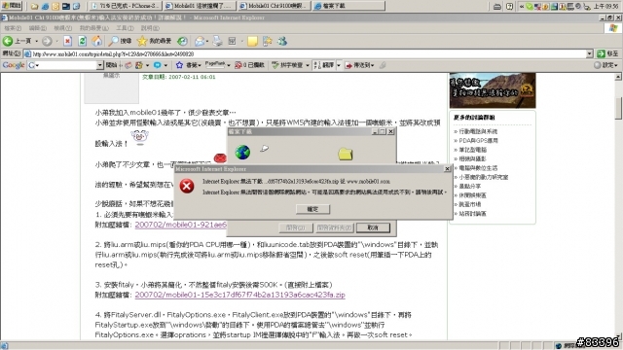Click the PageRank indicator
The height and width of the screenshot is (350, 623).
(215, 65)
